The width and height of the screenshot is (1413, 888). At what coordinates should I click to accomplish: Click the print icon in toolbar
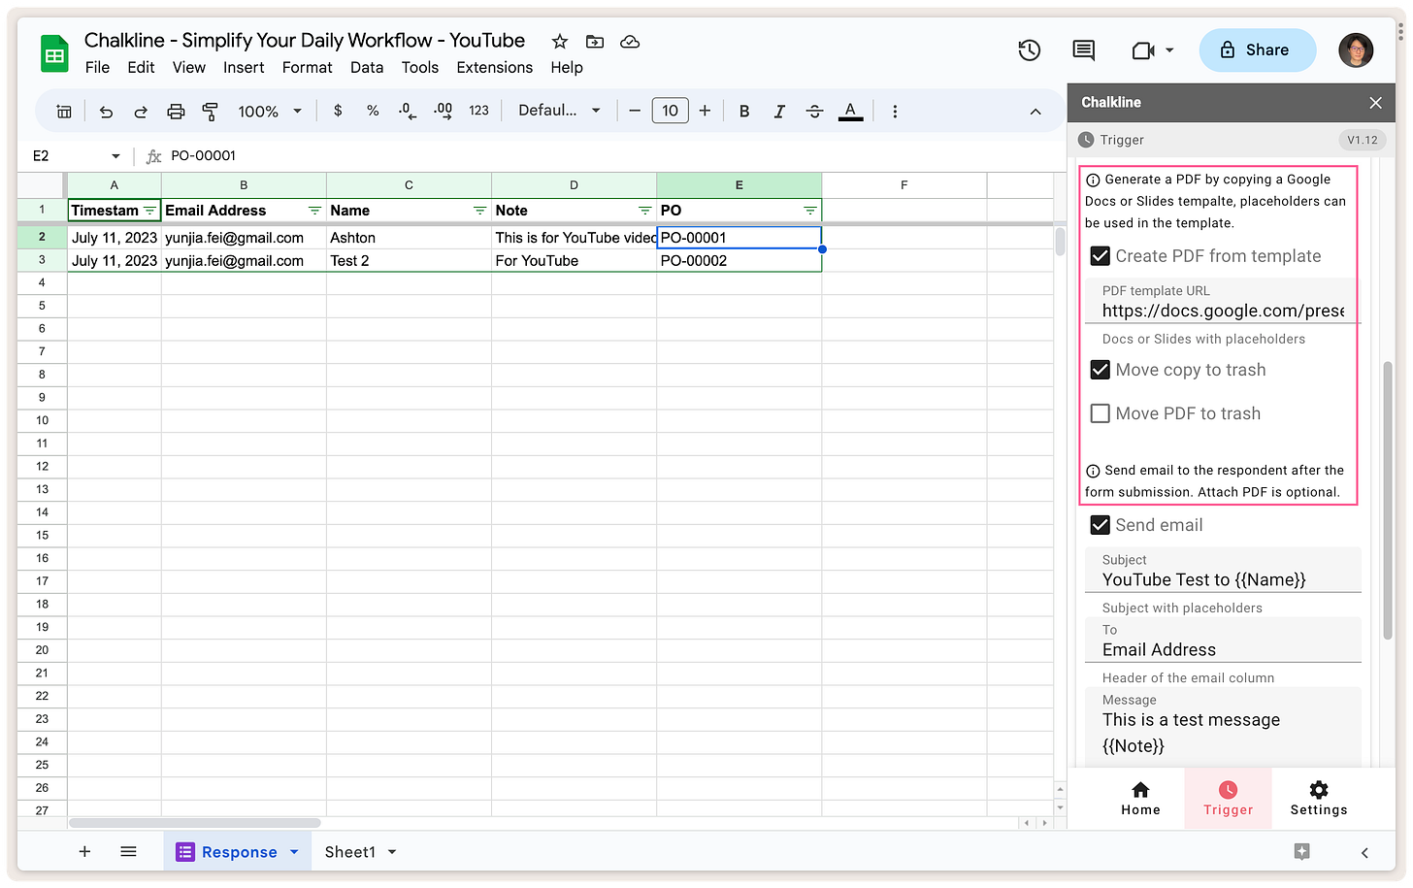click(x=176, y=112)
